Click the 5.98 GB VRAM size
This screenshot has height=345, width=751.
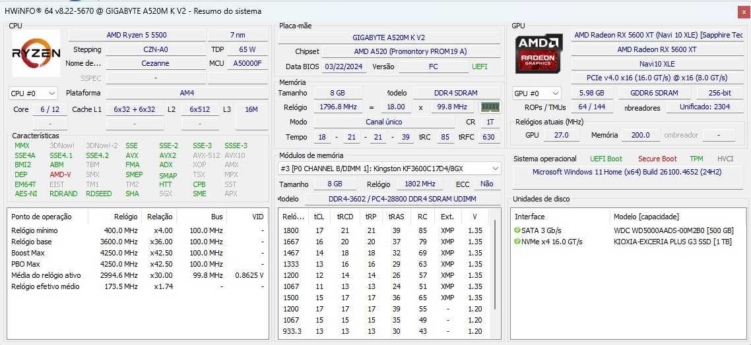click(591, 93)
